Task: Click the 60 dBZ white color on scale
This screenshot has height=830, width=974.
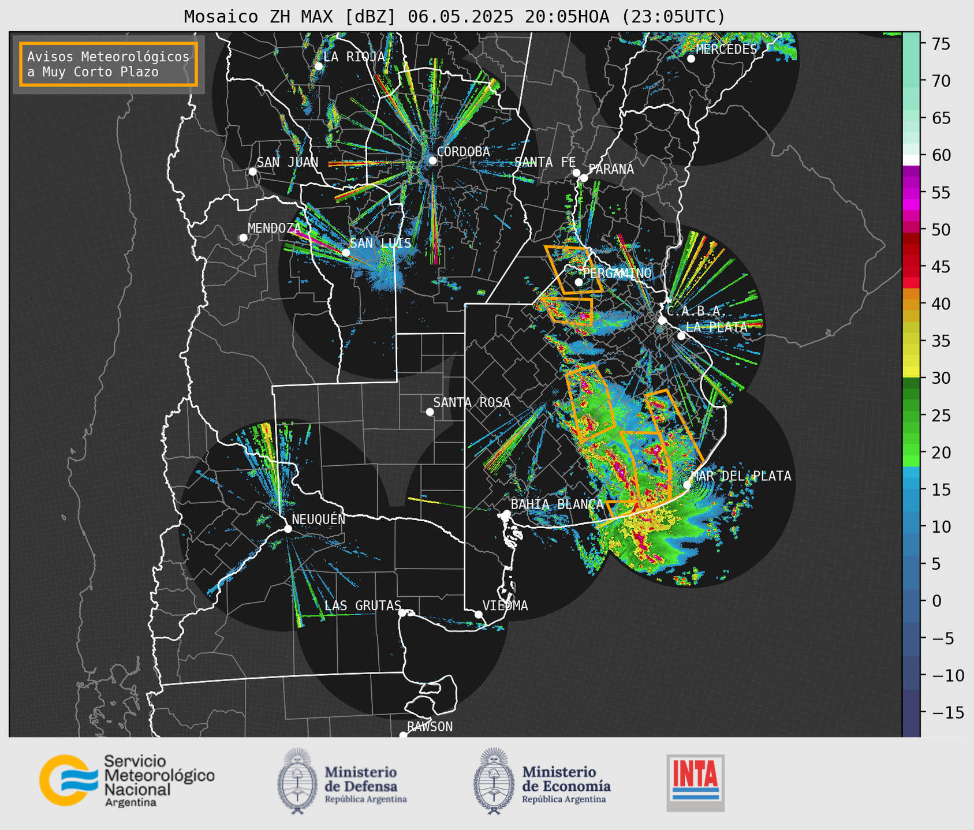Action: pos(911,159)
